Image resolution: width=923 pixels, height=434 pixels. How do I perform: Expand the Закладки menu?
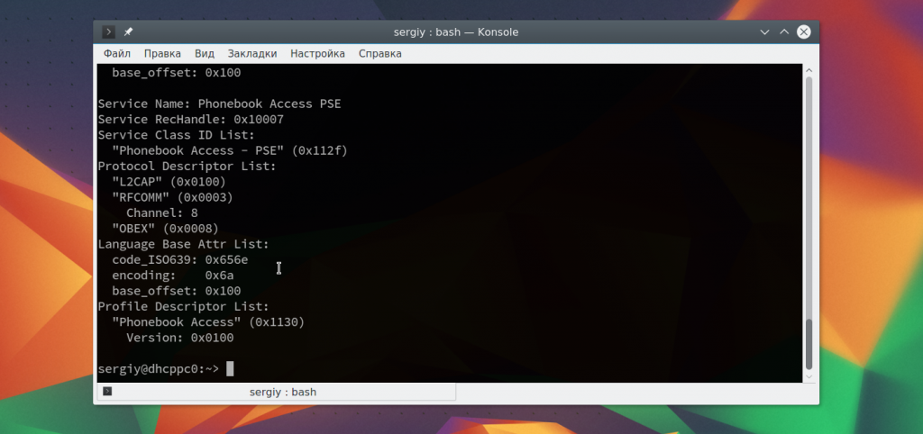tap(252, 54)
